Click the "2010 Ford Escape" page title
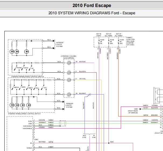This screenshot has height=151, width=163. click(92, 5)
